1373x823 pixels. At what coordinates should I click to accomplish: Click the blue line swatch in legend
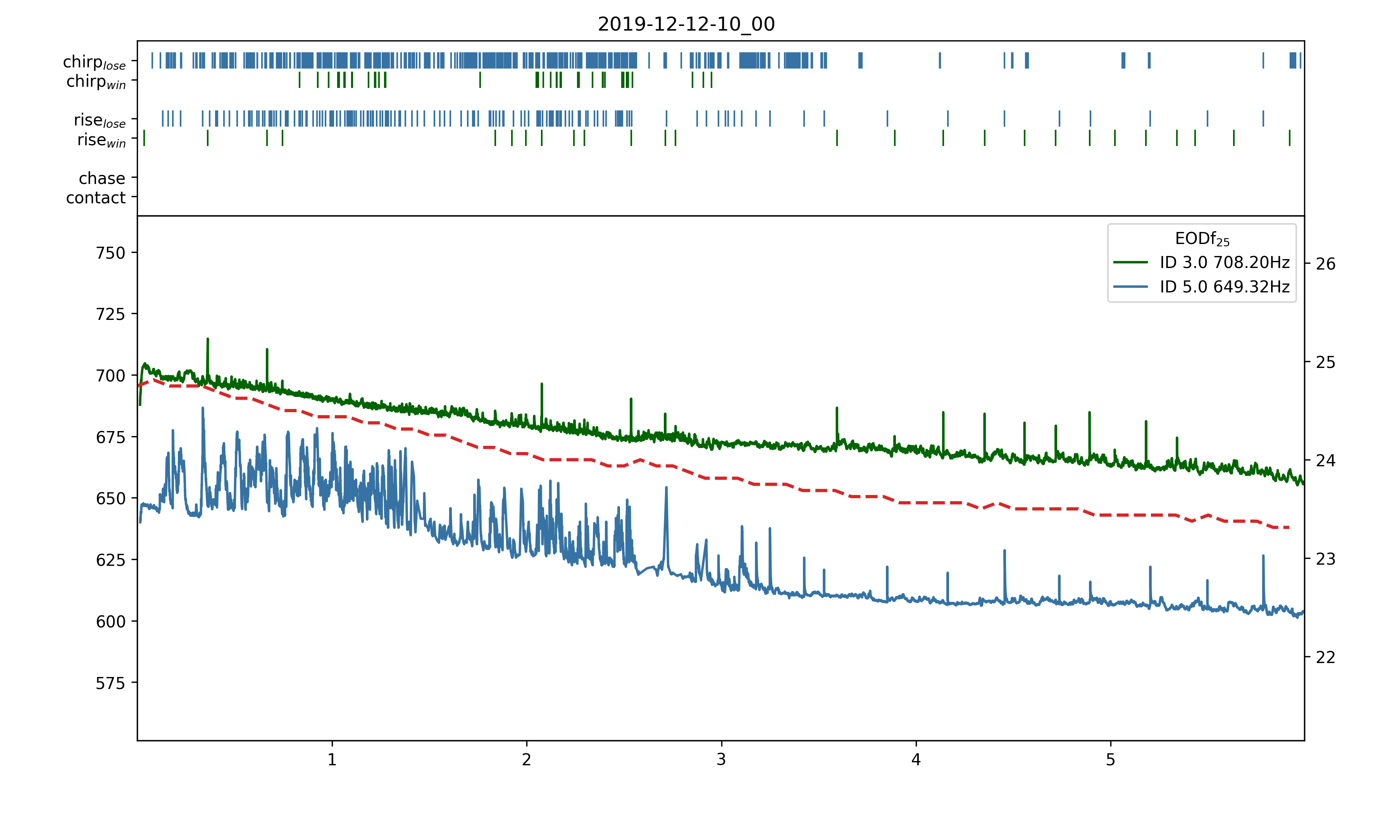1130,287
